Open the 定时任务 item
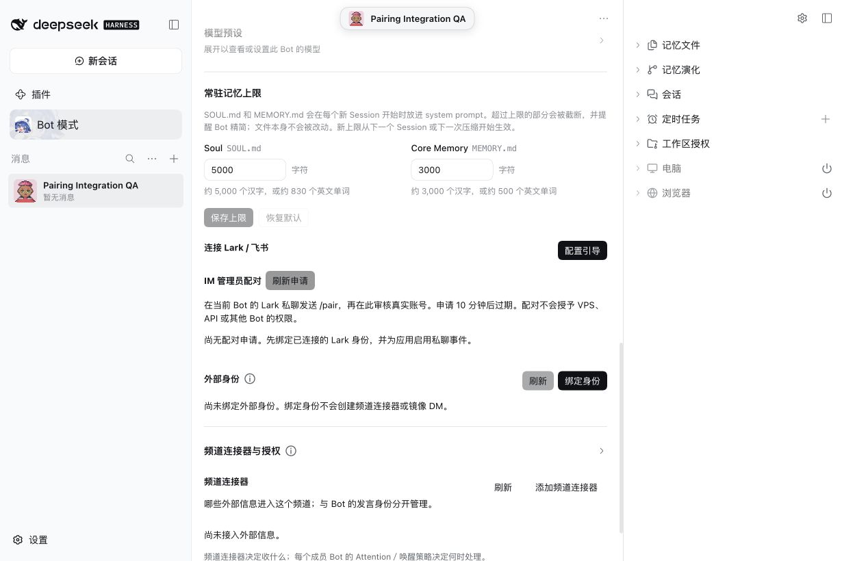The height and width of the screenshot is (561, 842). [674, 119]
